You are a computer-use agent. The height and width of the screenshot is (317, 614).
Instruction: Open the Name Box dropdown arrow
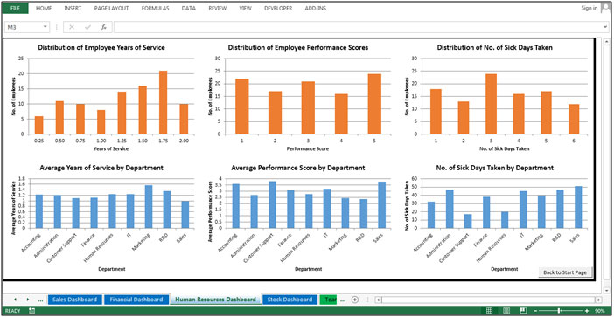pyautogui.click(x=45, y=27)
